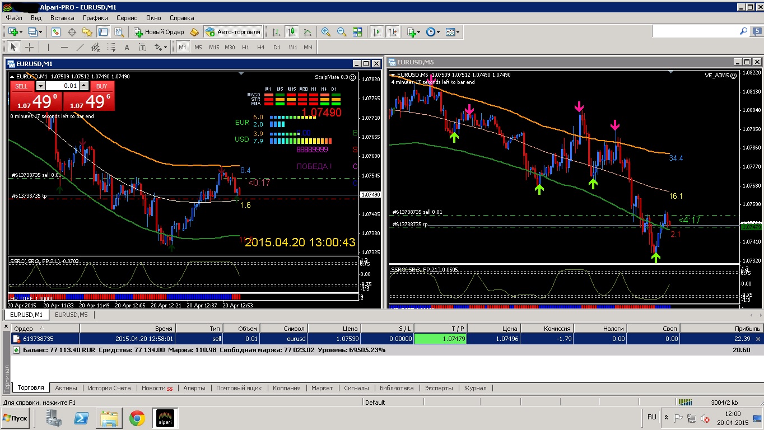
Task: Click the Zoom In magnifier icon
Action: point(325,32)
